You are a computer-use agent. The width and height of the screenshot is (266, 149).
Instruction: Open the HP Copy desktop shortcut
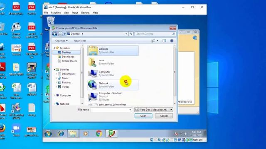tap(32, 71)
